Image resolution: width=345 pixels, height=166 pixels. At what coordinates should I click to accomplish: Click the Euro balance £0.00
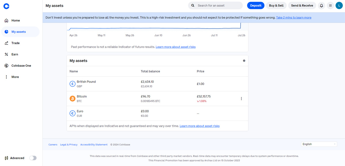(x=145, y=111)
